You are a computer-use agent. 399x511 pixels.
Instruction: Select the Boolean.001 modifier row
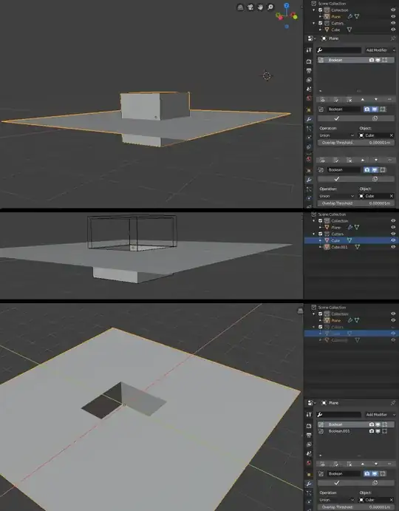[x=356, y=431]
